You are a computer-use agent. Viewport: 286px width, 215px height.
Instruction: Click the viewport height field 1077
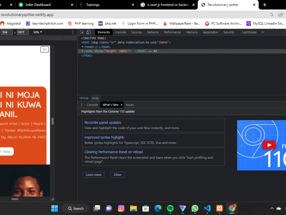[x=23, y=32]
